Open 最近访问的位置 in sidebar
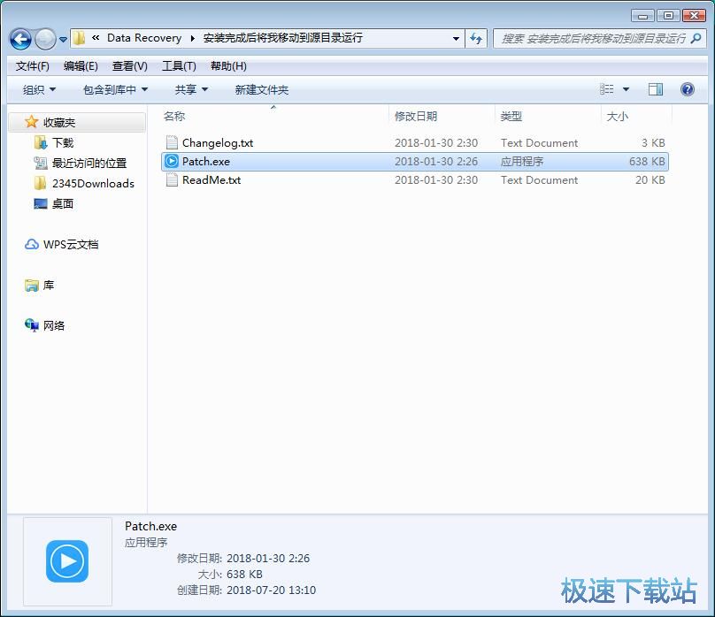The width and height of the screenshot is (715, 617). click(x=89, y=163)
